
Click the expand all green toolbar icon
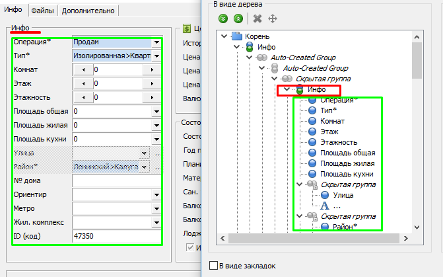[x=223, y=19]
